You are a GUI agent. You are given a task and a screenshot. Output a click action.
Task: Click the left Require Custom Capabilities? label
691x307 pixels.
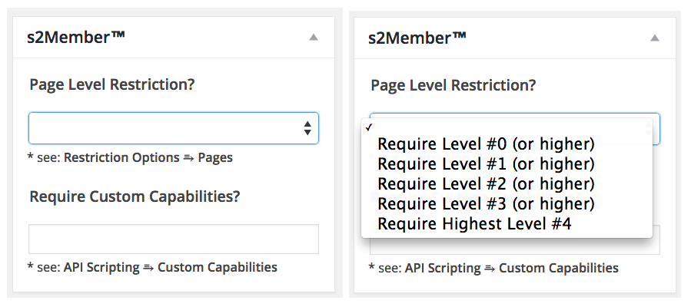coord(135,196)
